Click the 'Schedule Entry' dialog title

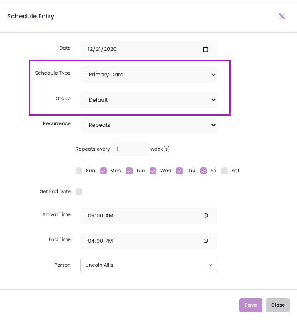(x=30, y=16)
